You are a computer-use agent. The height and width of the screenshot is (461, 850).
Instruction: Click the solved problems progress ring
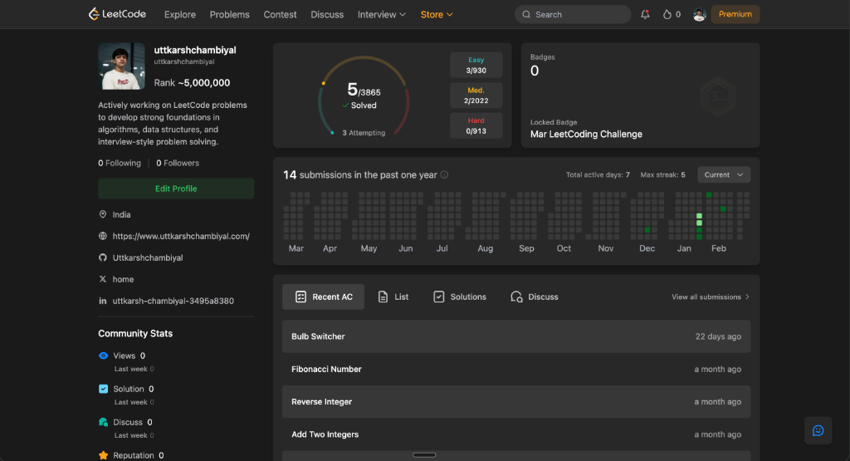(x=364, y=96)
